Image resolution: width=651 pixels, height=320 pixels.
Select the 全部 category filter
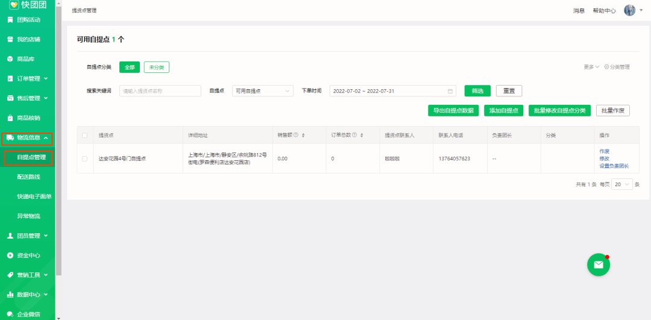(x=130, y=67)
